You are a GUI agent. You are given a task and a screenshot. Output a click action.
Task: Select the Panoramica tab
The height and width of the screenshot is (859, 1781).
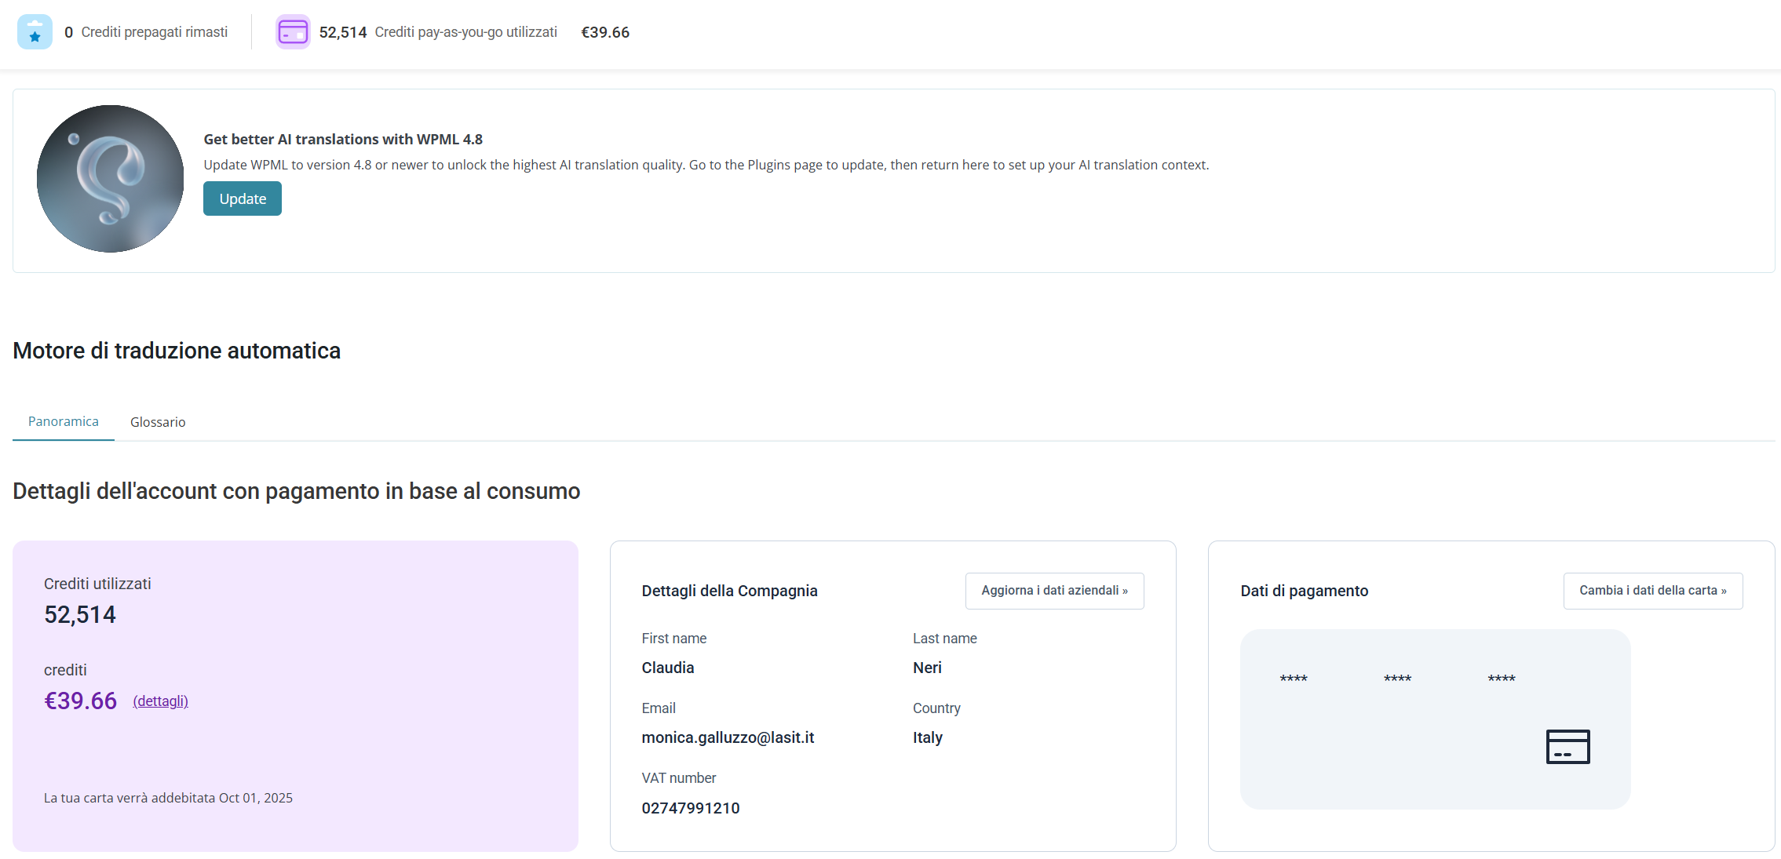click(x=64, y=421)
